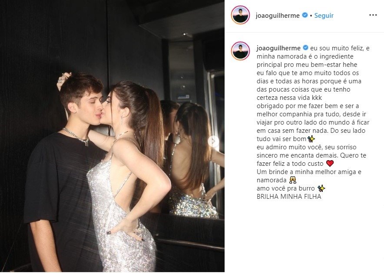This screenshot has height=273, width=384.
Task: Click the 'BRILHA MINHA FILHA' caption line
Action: coord(289,197)
